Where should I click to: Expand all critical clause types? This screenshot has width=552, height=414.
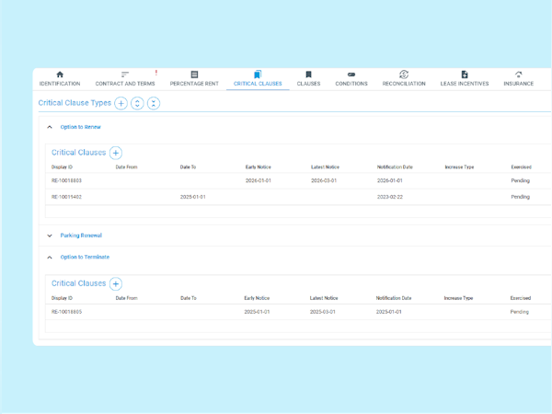pyautogui.click(x=137, y=103)
